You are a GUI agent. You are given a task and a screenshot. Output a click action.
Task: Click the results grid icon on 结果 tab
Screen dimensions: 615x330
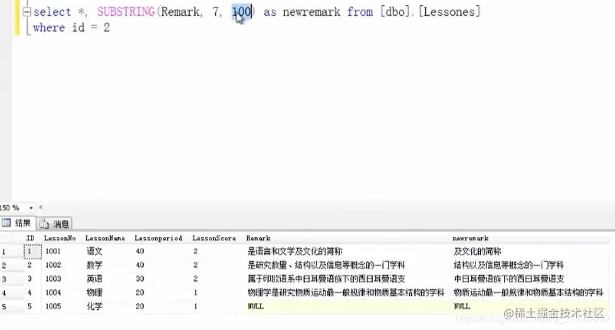pos(6,223)
